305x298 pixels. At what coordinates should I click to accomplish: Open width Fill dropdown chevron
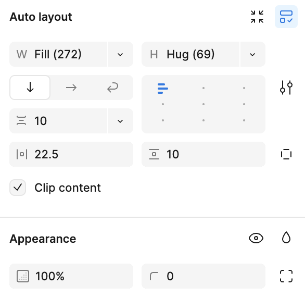click(120, 54)
